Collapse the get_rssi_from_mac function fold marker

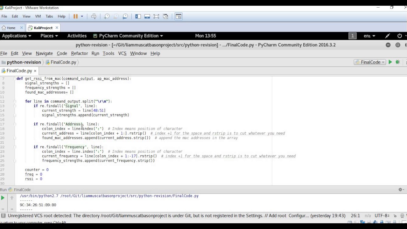pos(15,79)
